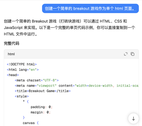Click the intro paragraph mentioning JavaScript
The image size is (142, 126).
(69, 28)
